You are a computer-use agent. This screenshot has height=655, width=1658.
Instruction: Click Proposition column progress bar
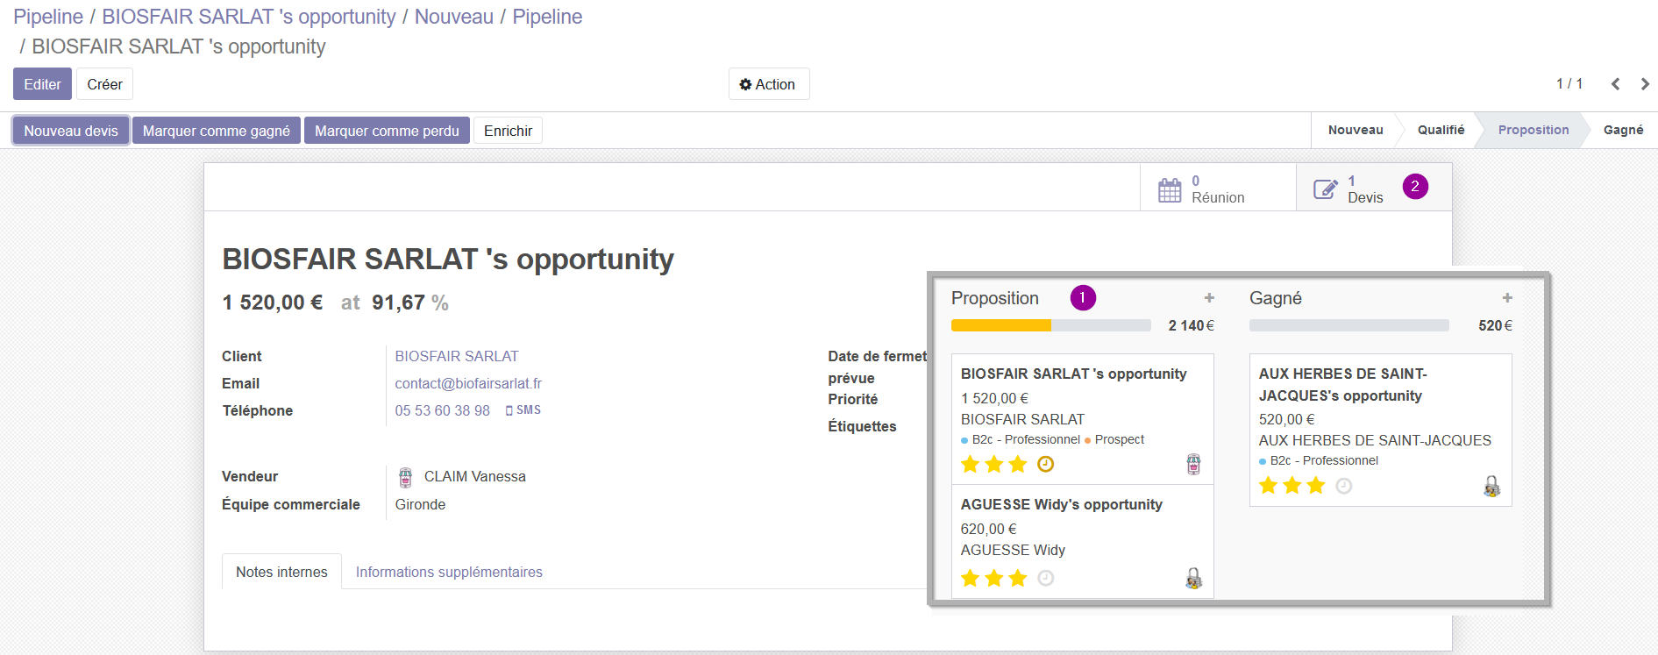[x=1050, y=325]
